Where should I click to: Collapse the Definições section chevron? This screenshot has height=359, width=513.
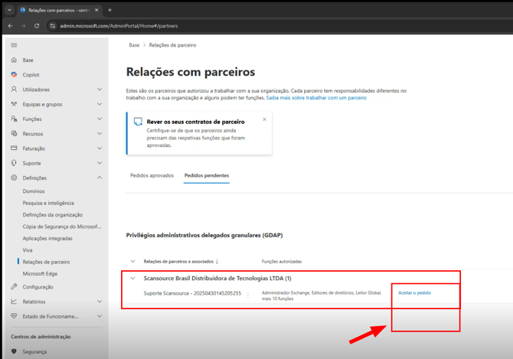coord(100,178)
